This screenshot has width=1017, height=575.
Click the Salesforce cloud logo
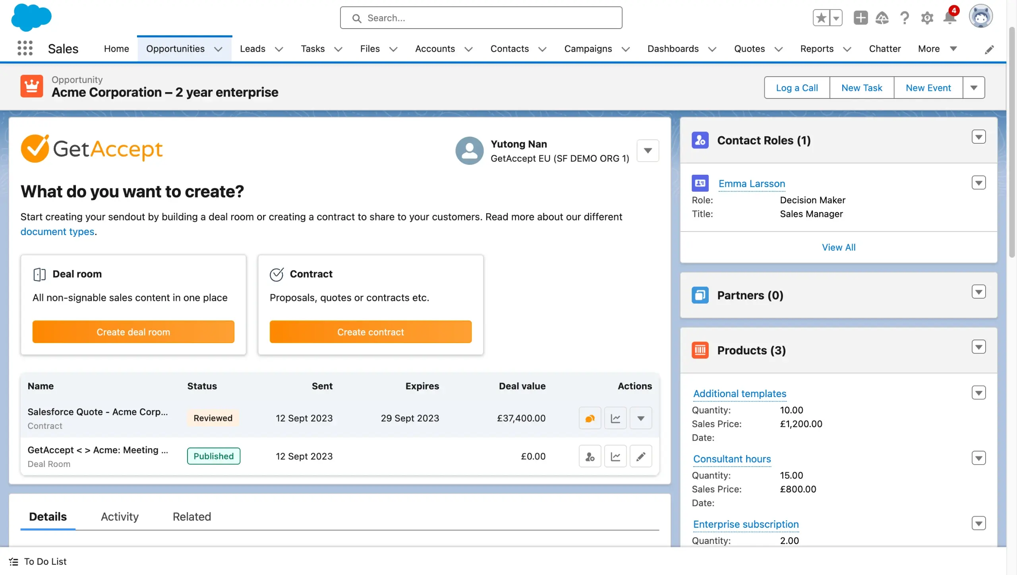(31, 17)
